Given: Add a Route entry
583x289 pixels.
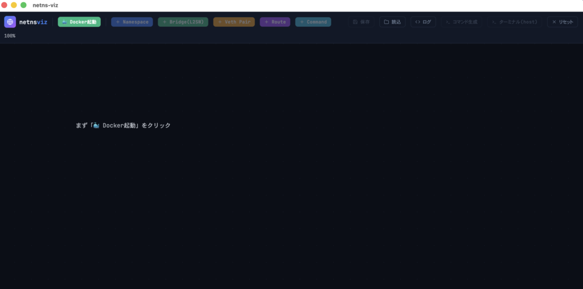Looking at the screenshot, I should (275, 22).
